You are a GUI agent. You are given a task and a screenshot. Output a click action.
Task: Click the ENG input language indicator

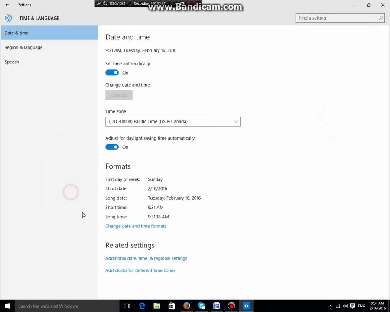tap(361, 306)
